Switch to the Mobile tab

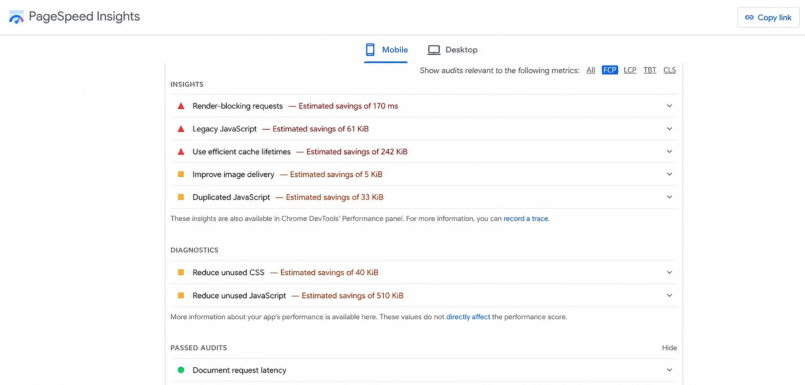(386, 50)
